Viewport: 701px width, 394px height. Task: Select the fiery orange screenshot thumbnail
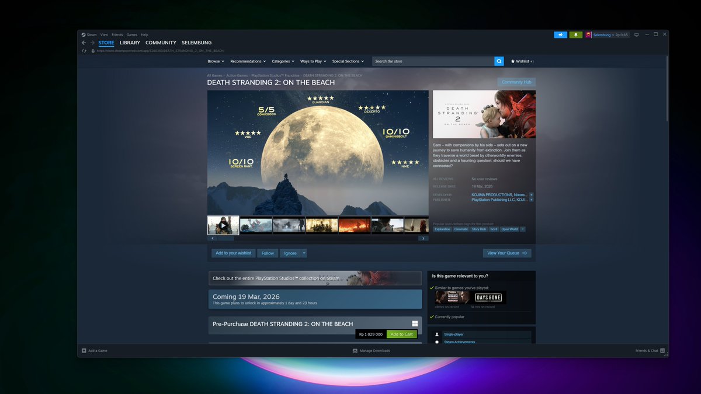(x=355, y=225)
